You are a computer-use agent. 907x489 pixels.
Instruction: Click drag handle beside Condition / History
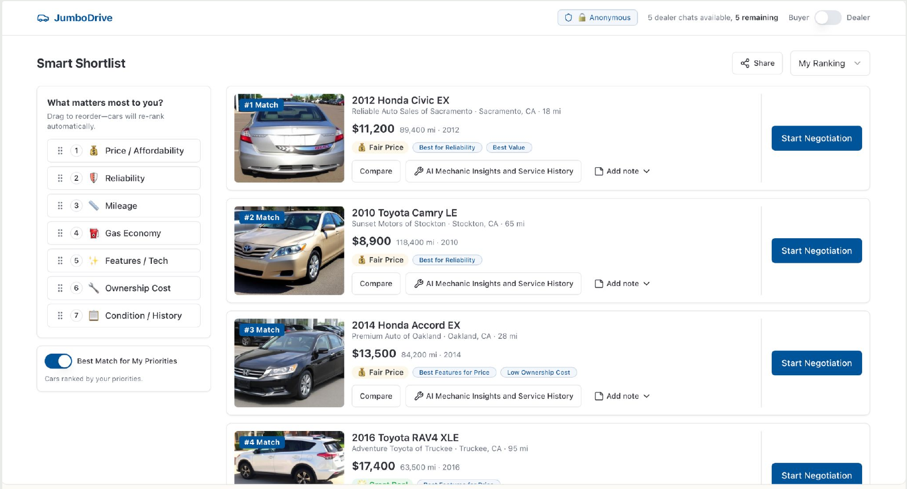[x=60, y=316]
